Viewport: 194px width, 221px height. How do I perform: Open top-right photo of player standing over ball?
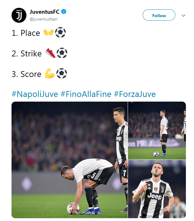(x=157, y=130)
